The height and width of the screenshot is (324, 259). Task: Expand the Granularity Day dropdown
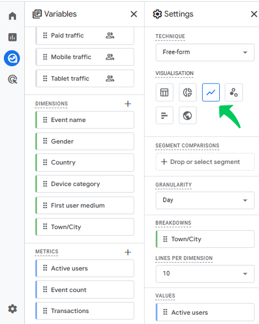tap(205, 200)
